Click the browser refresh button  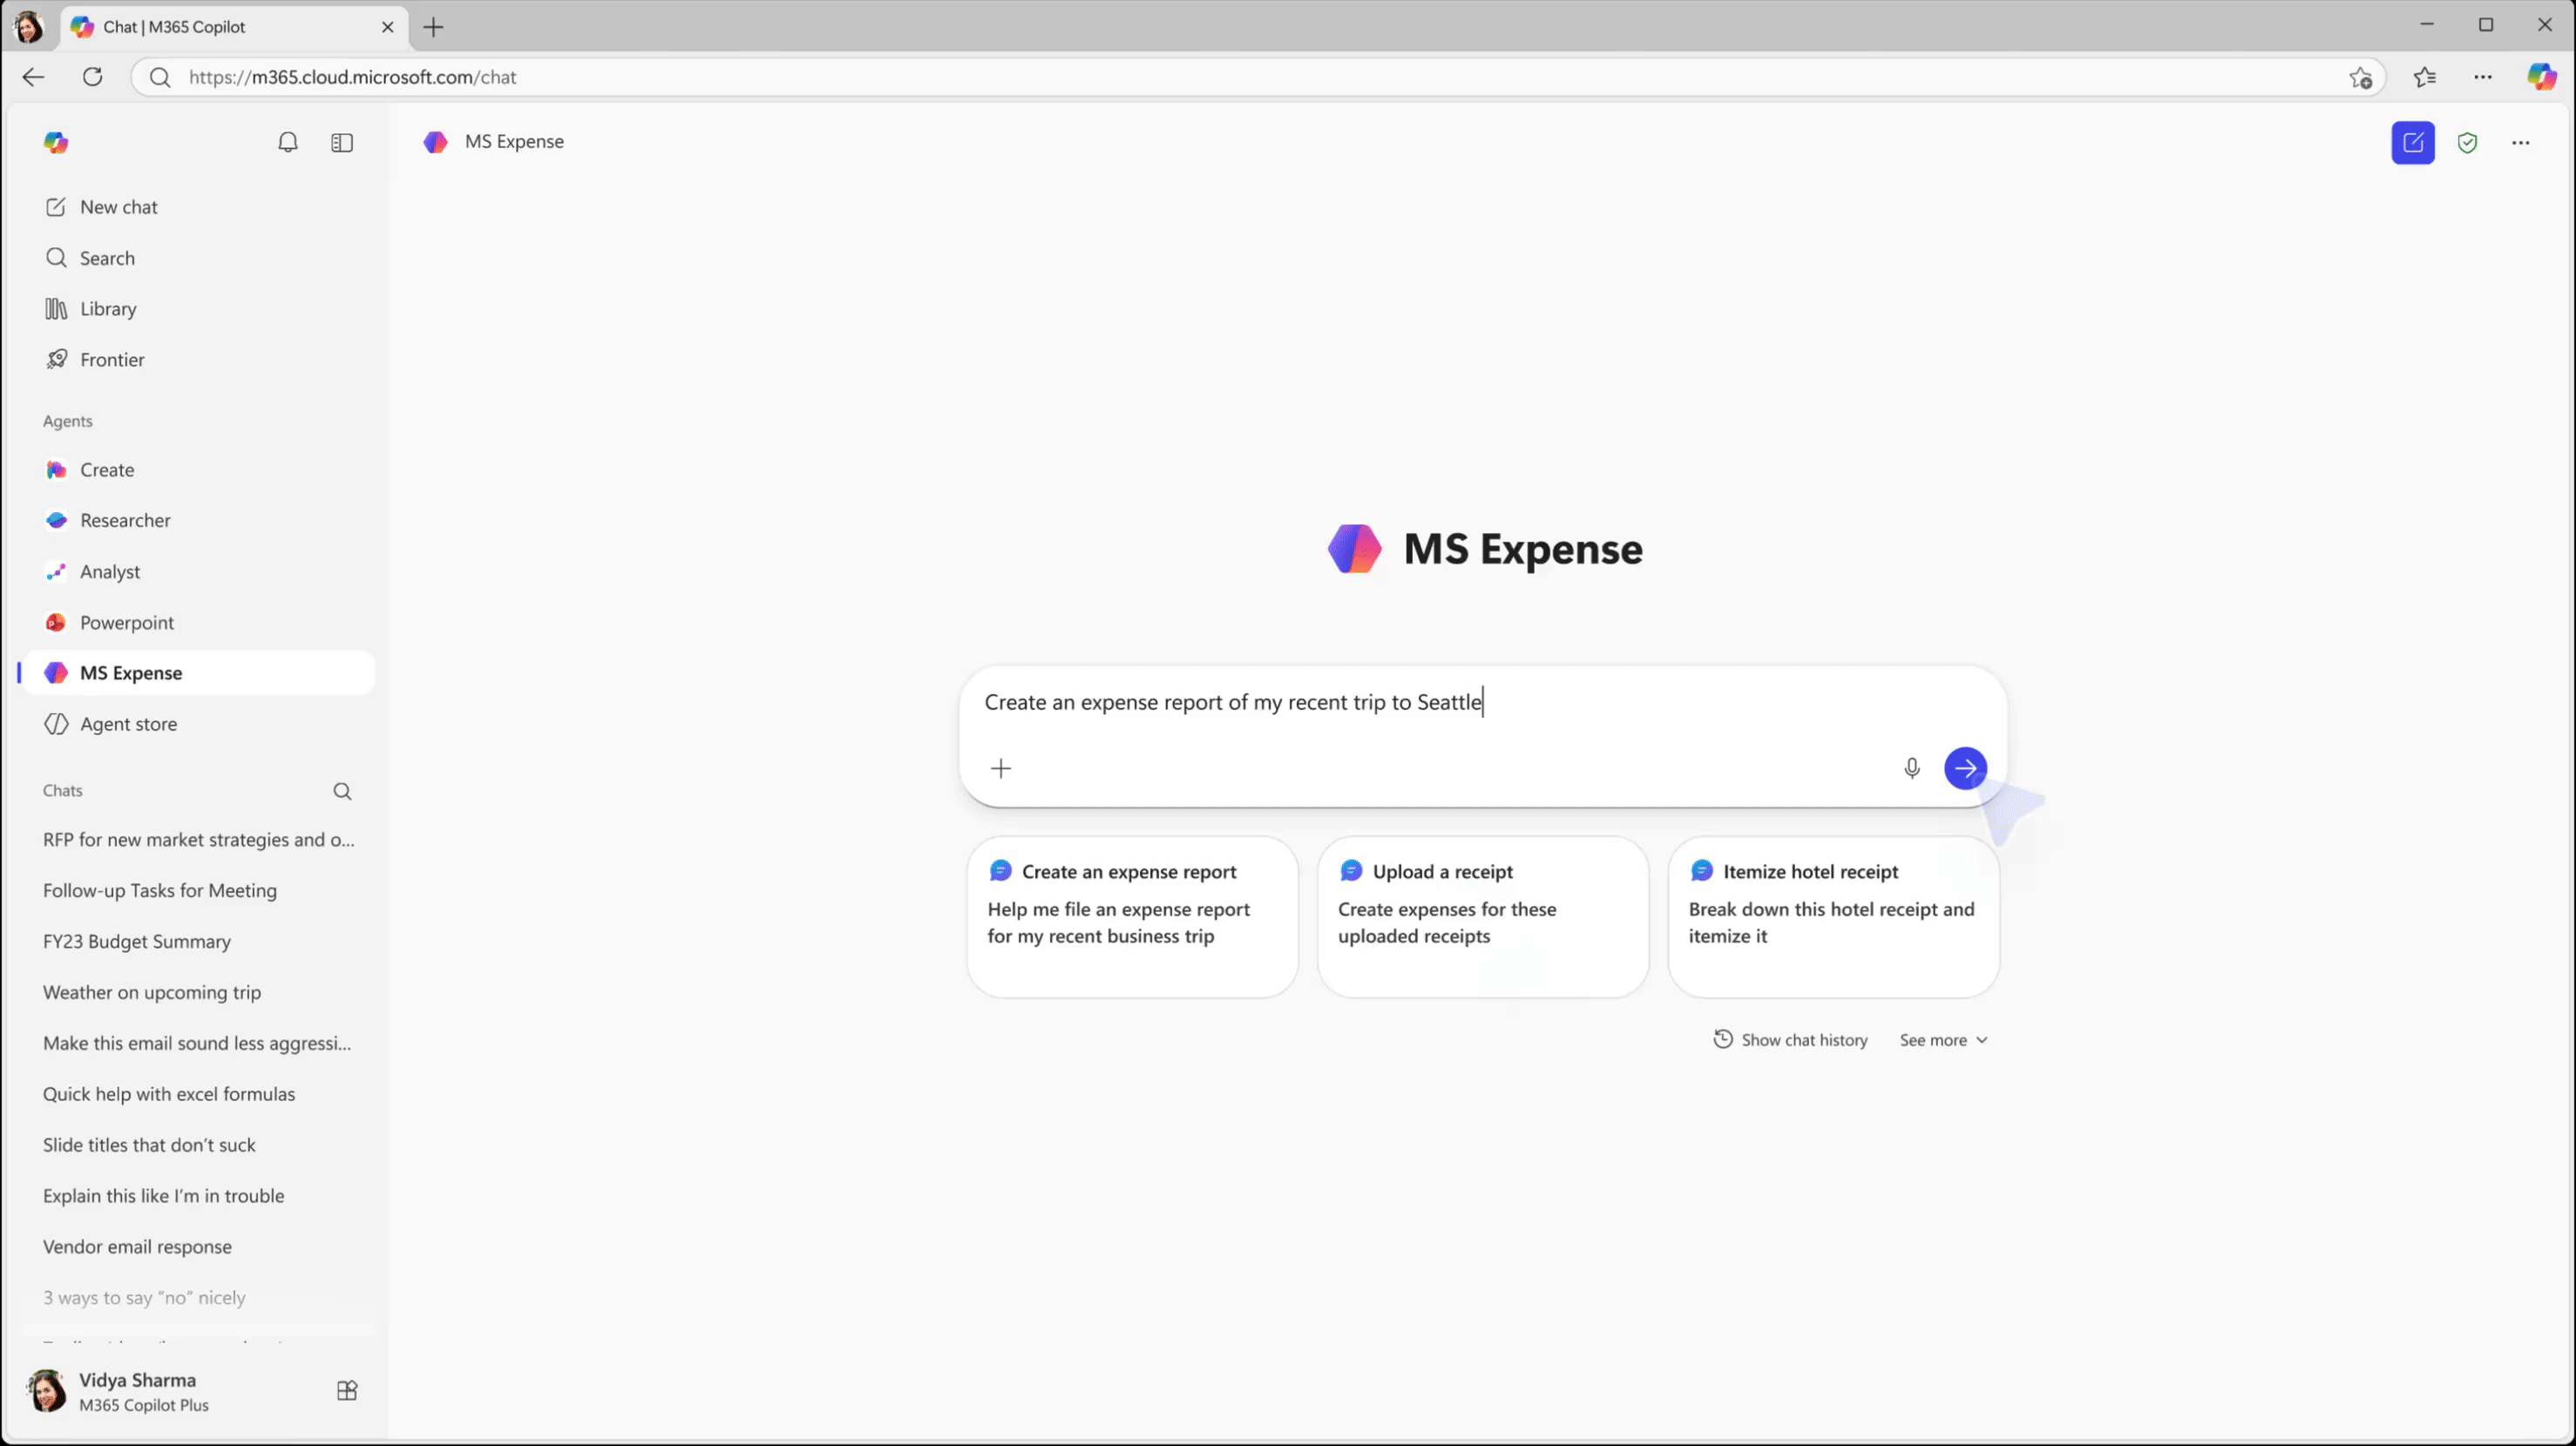[x=93, y=77]
